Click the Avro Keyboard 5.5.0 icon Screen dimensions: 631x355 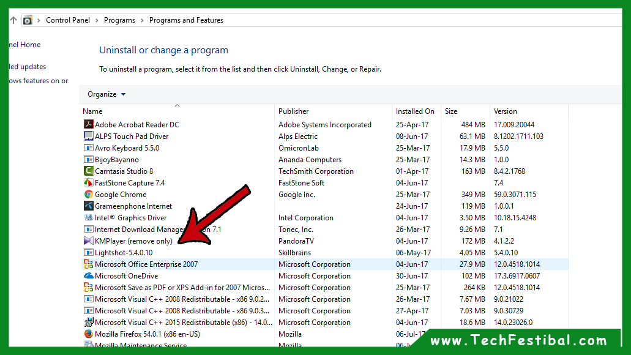tap(89, 148)
